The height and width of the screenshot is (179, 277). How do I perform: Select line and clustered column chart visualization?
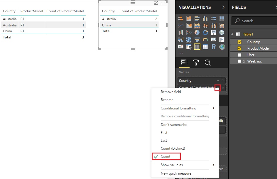tap(213, 26)
